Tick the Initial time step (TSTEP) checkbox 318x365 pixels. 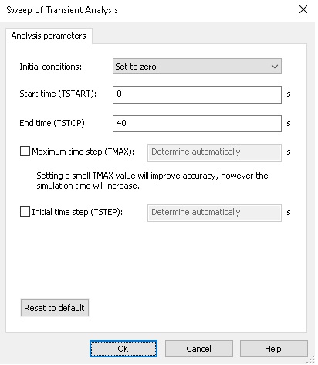tap(25, 212)
